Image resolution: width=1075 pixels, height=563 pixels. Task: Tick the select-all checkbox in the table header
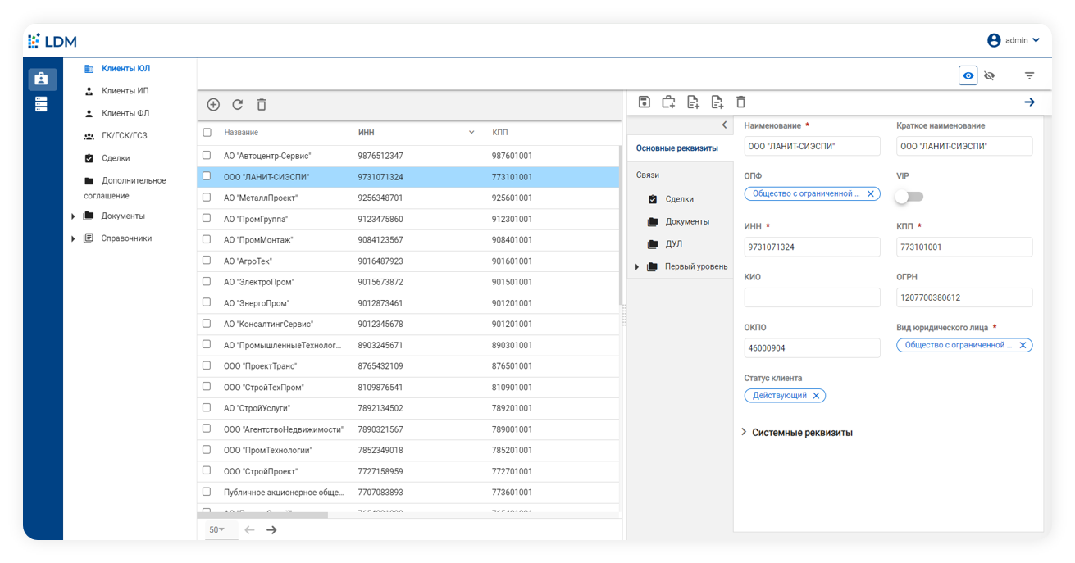207,133
